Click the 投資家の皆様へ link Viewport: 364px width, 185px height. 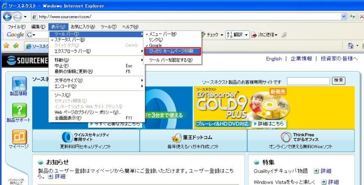point(339,59)
